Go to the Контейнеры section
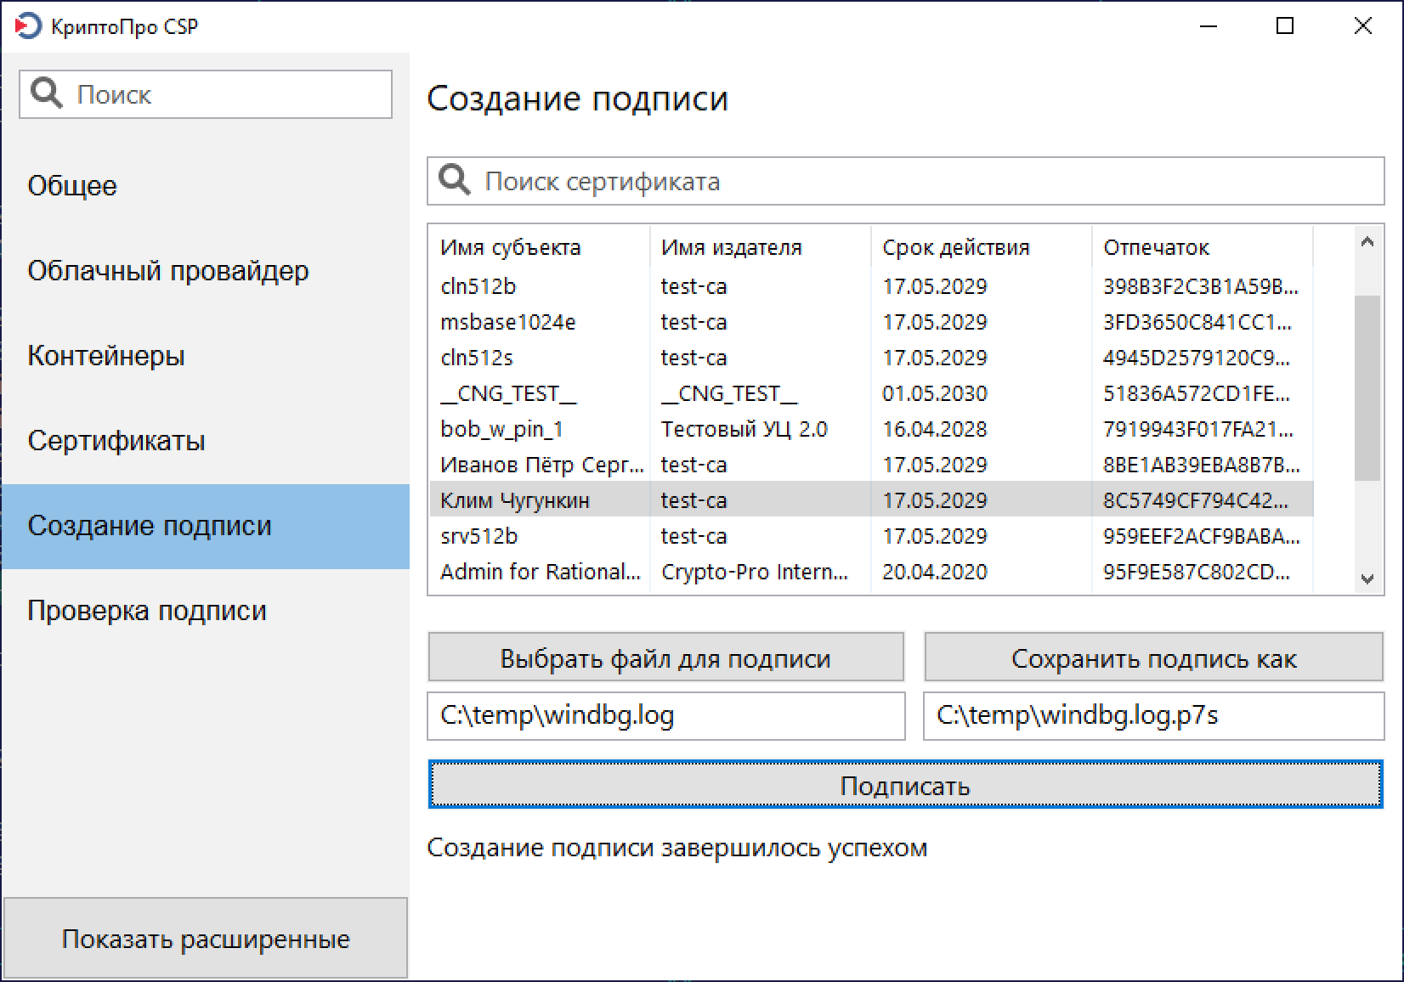 pyautogui.click(x=105, y=356)
